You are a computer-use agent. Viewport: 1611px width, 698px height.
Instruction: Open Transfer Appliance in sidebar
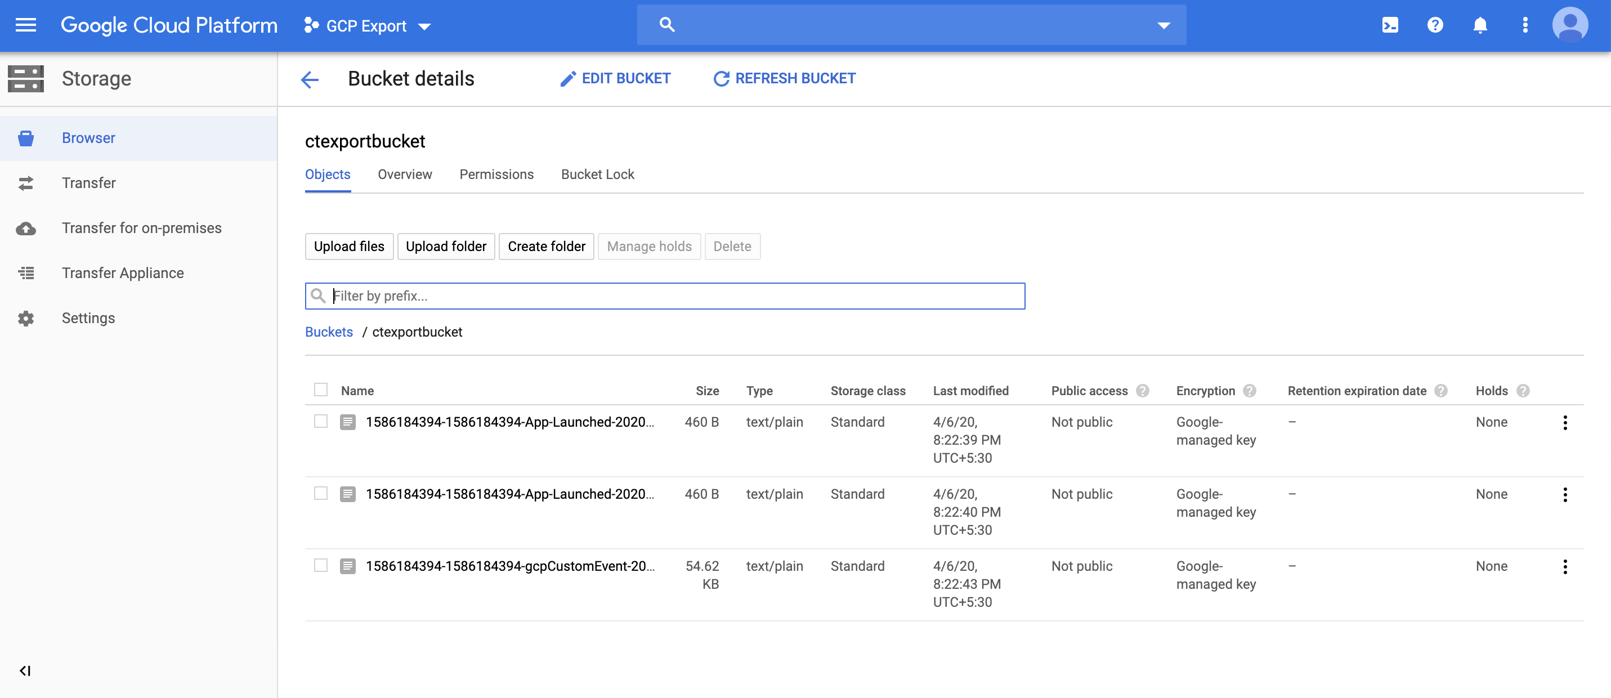139,274
